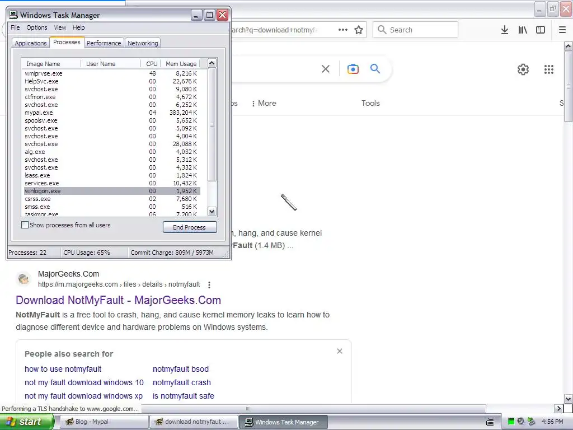
Task: Open Task Manager File menu
Action: coord(15,27)
